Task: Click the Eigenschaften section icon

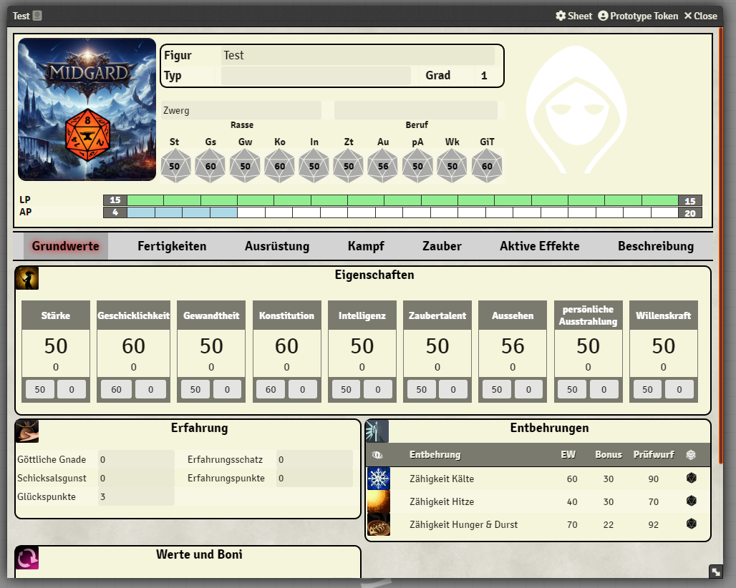Action: 27,278
